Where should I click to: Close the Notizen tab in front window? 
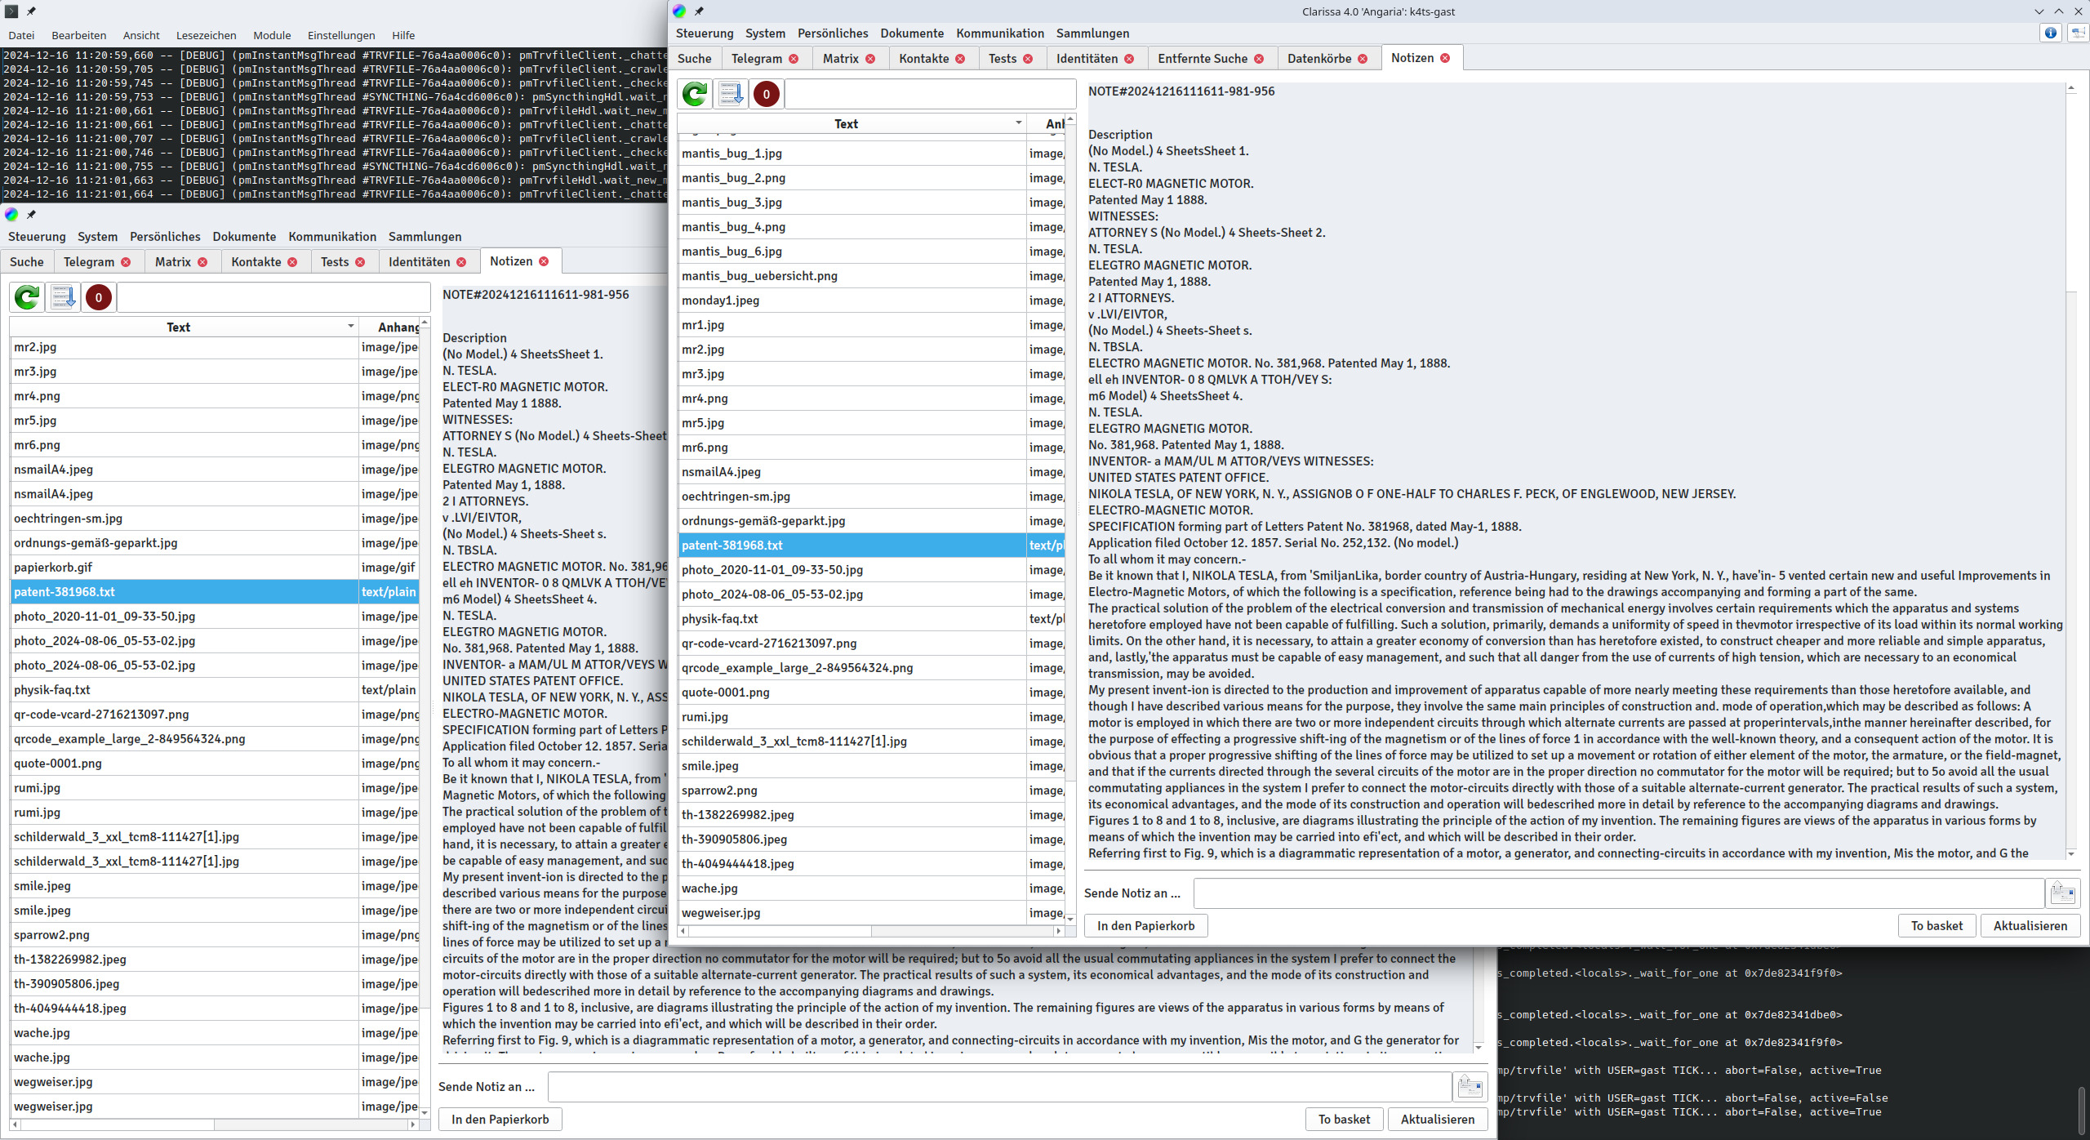tap(1445, 58)
